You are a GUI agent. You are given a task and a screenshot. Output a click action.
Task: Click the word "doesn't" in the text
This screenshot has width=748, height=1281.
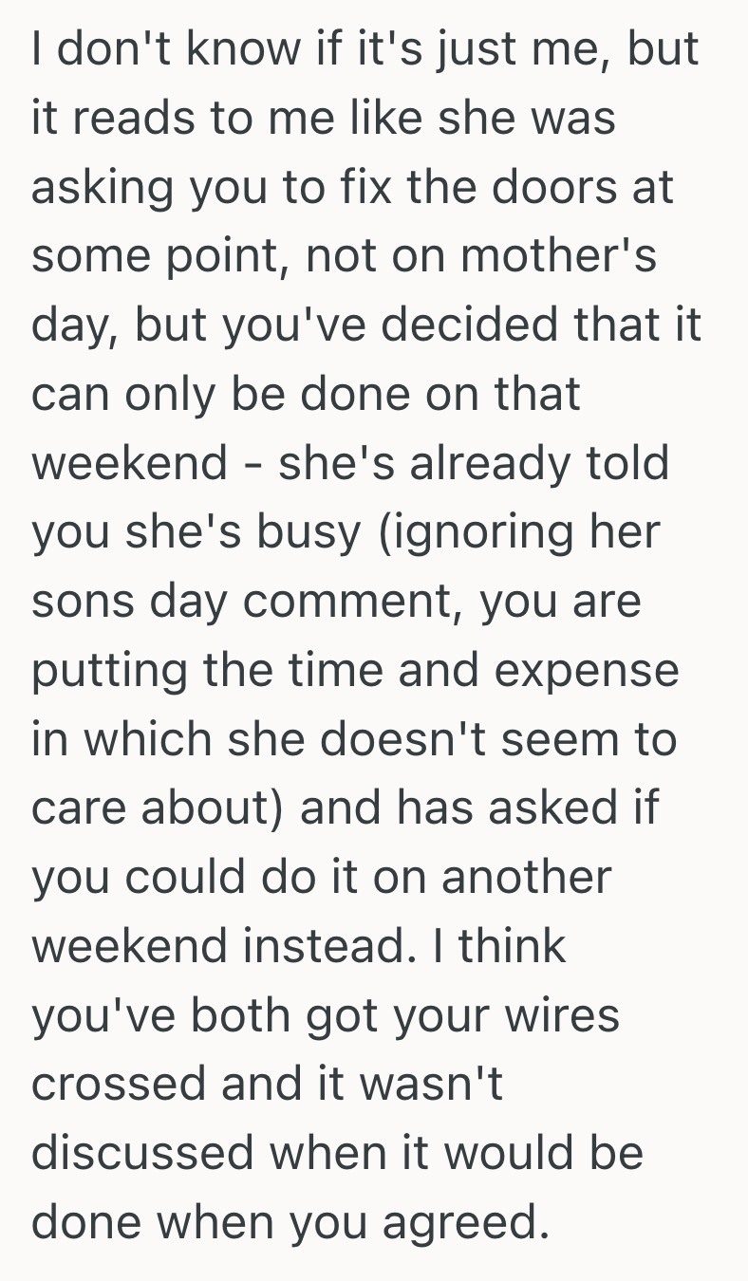tap(428, 740)
